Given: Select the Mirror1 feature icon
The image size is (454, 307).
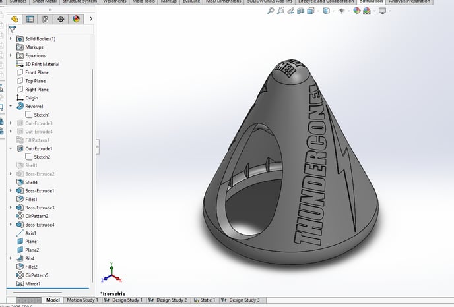Looking at the screenshot, I should click(20, 283).
